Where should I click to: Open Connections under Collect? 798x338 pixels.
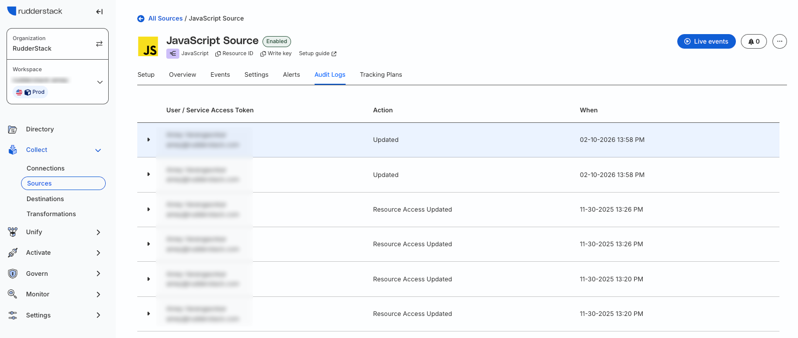click(x=46, y=168)
